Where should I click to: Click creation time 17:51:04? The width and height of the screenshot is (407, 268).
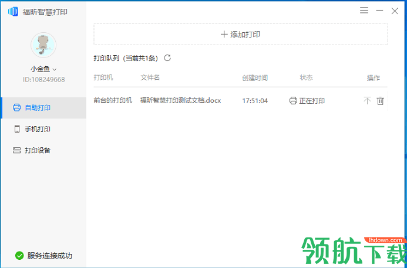[x=255, y=101]
